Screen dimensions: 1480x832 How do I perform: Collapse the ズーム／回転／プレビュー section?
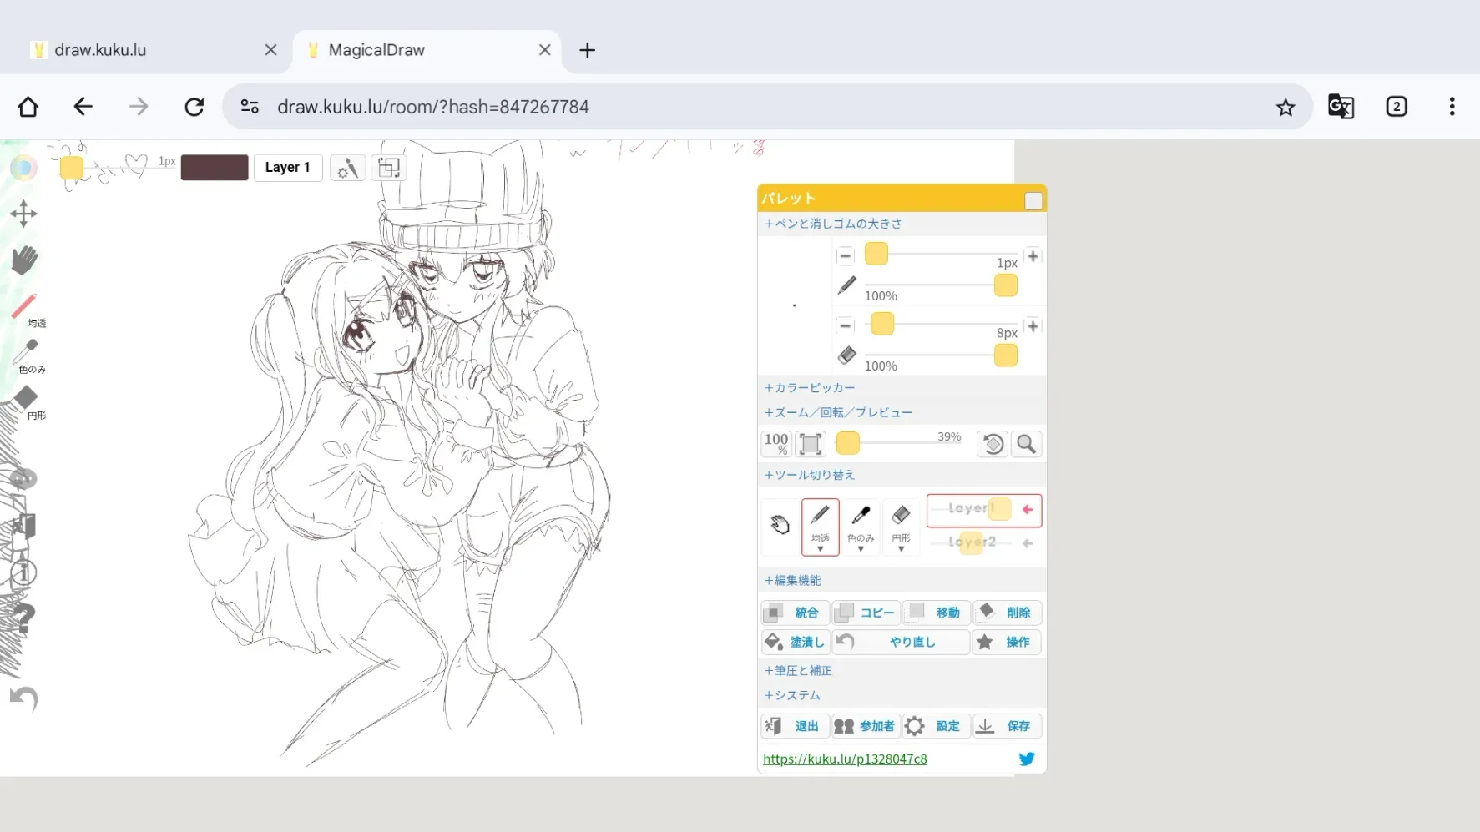[838, 412]
